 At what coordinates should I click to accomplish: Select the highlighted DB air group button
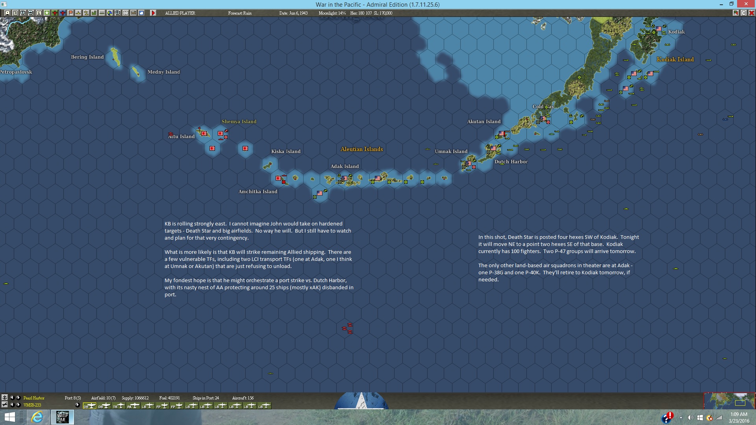90,406
